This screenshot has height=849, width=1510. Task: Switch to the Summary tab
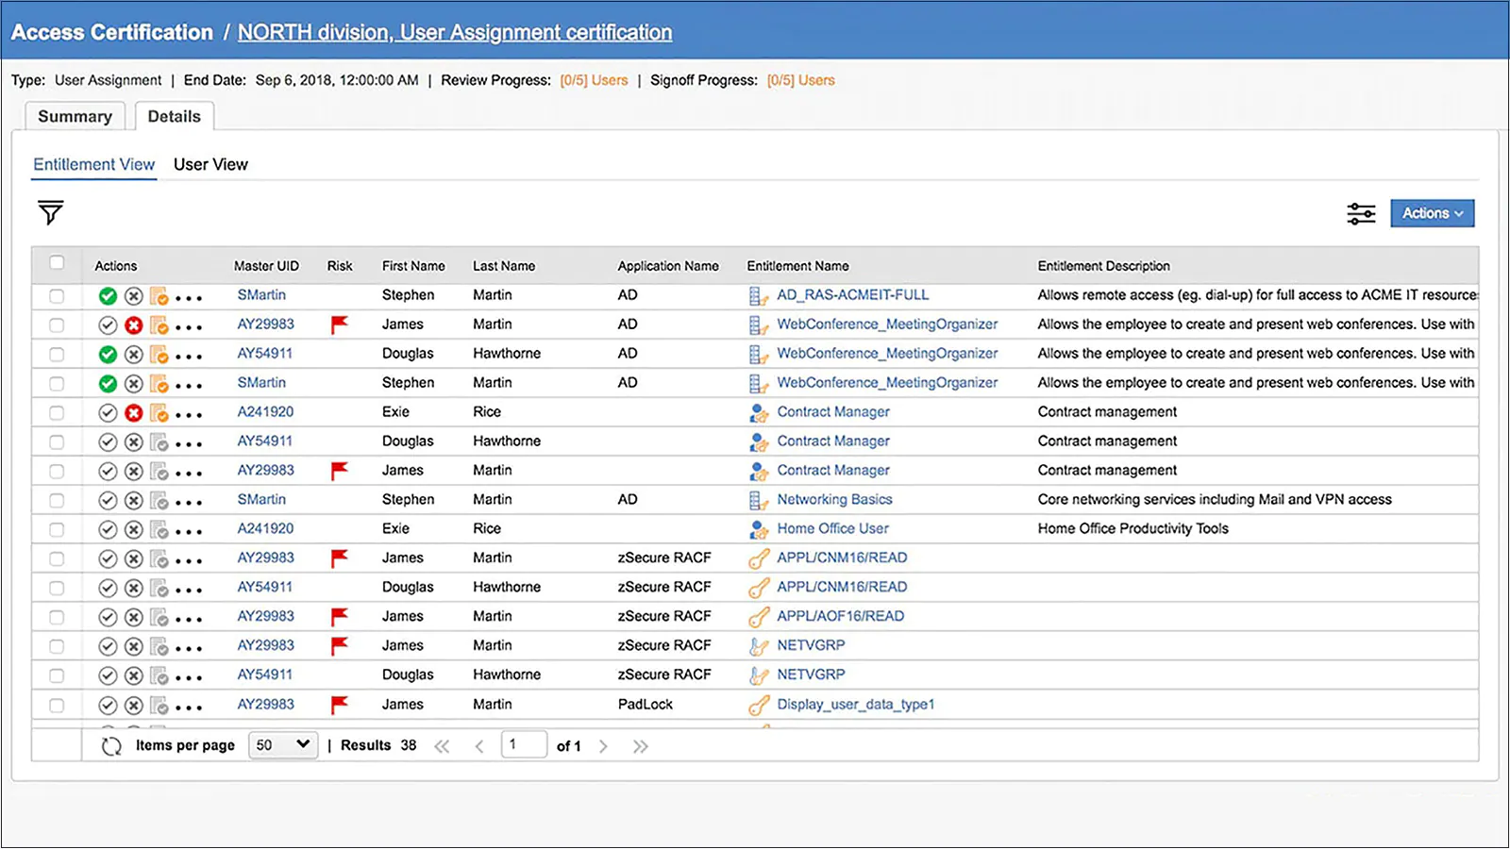(x=75, y=116)
